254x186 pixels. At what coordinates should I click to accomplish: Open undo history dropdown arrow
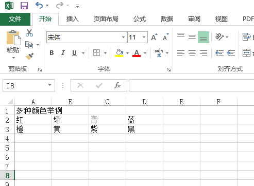[47, 6]
